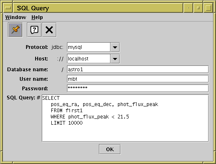Minimize the SQL Query window
The width and height of the screenshot is (216, 164).
tap(198, 8)
